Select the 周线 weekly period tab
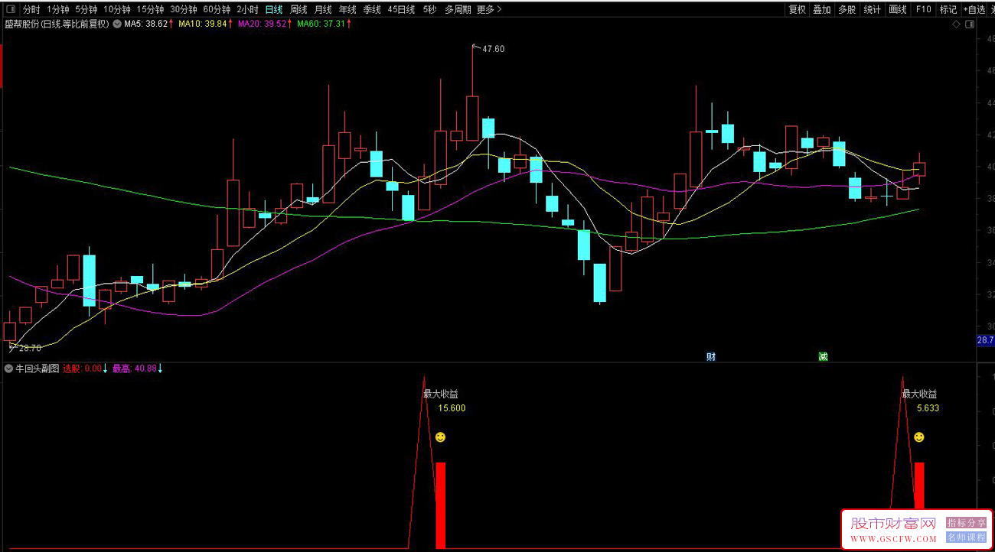This screenshot has height=552, width=995. click(x=298, y=10)
